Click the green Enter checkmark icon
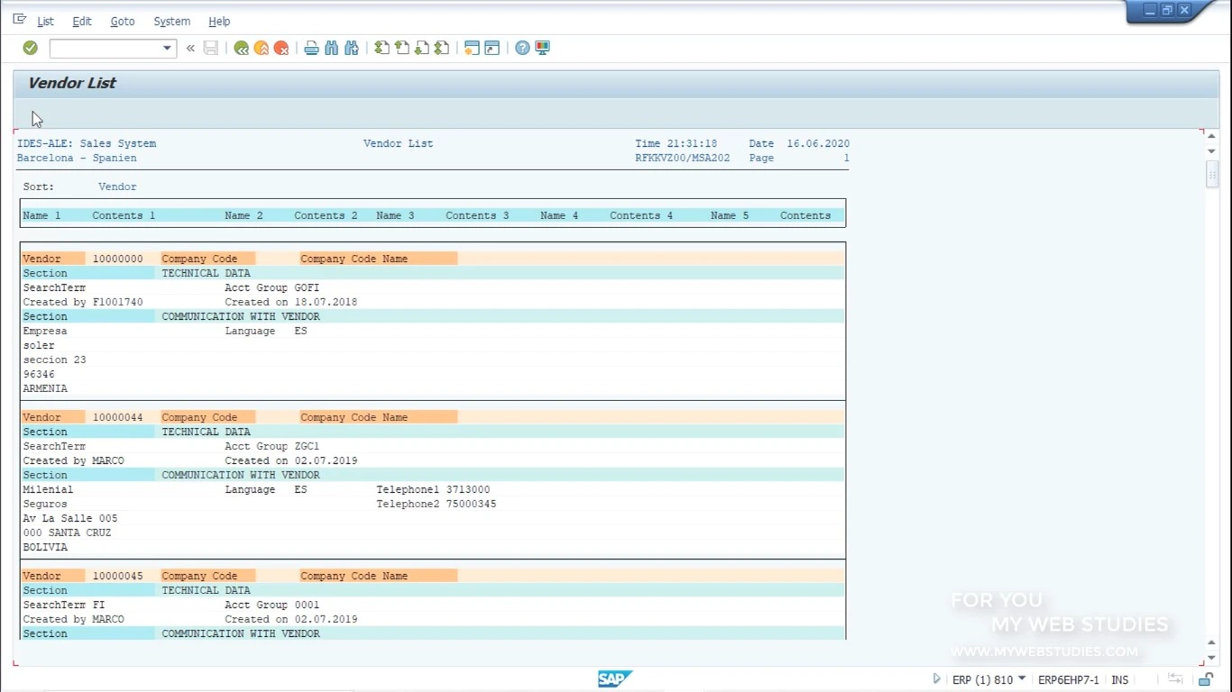Viewport: 1232px width, 692px height. (30, 48)
